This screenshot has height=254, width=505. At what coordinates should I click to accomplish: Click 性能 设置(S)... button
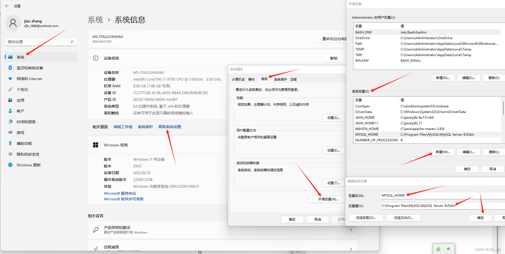click(334, 118)
